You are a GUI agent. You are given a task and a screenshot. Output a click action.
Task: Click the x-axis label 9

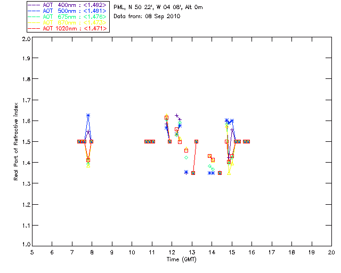(112, 252)
